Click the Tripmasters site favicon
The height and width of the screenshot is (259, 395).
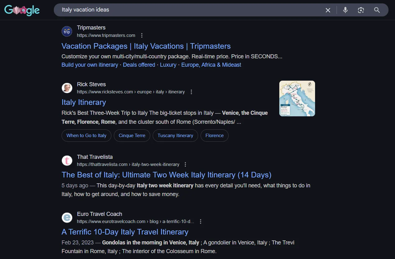coord(67,31)
